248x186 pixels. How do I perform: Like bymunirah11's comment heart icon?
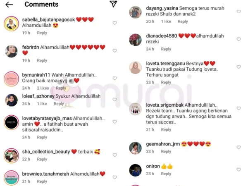point(114,78)
